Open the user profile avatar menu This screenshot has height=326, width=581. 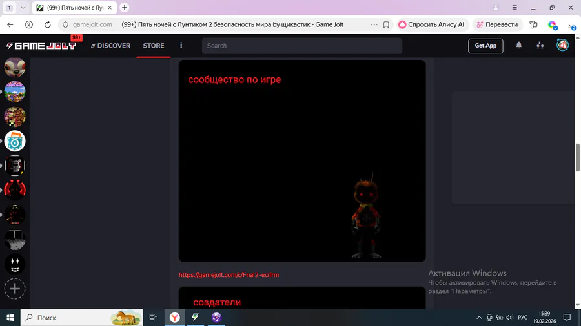click(562, 45)
